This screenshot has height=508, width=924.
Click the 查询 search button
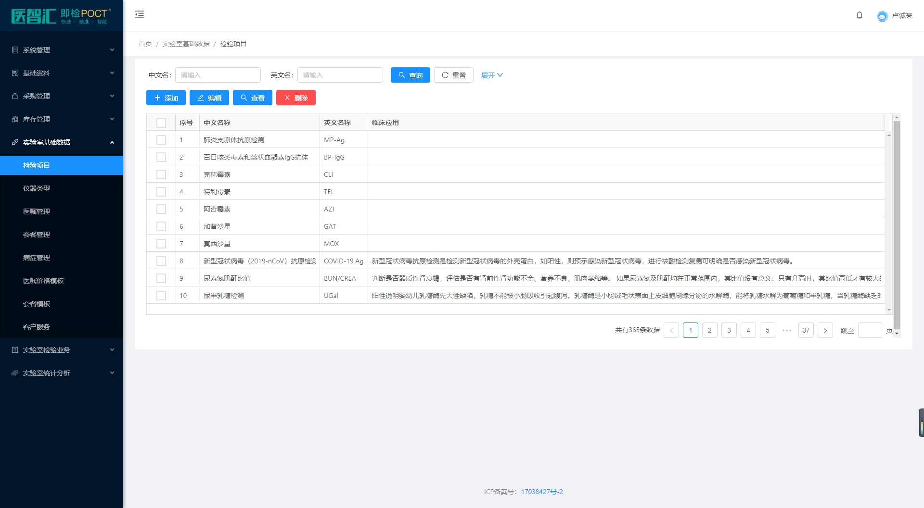[411, 75]
